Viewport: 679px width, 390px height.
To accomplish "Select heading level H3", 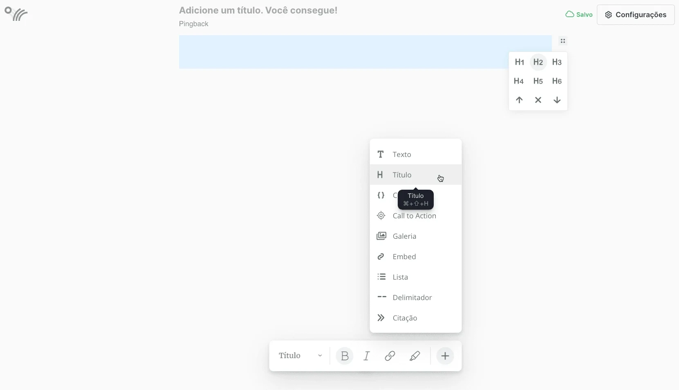I will click(x=557, y=62).
